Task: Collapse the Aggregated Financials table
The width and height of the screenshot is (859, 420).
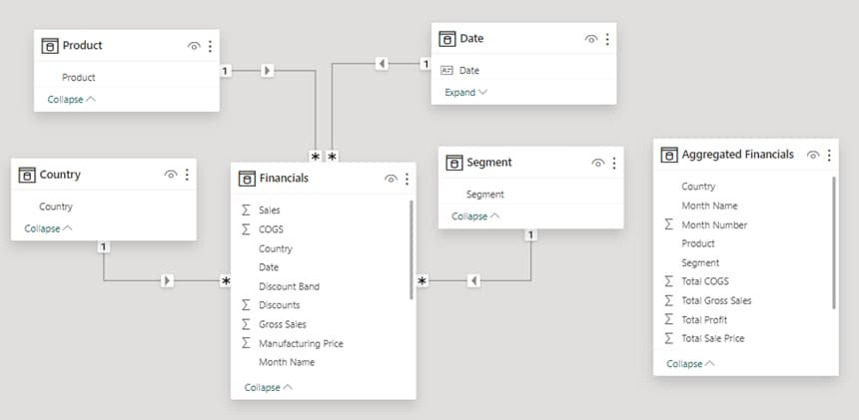Action: (689, 363)
